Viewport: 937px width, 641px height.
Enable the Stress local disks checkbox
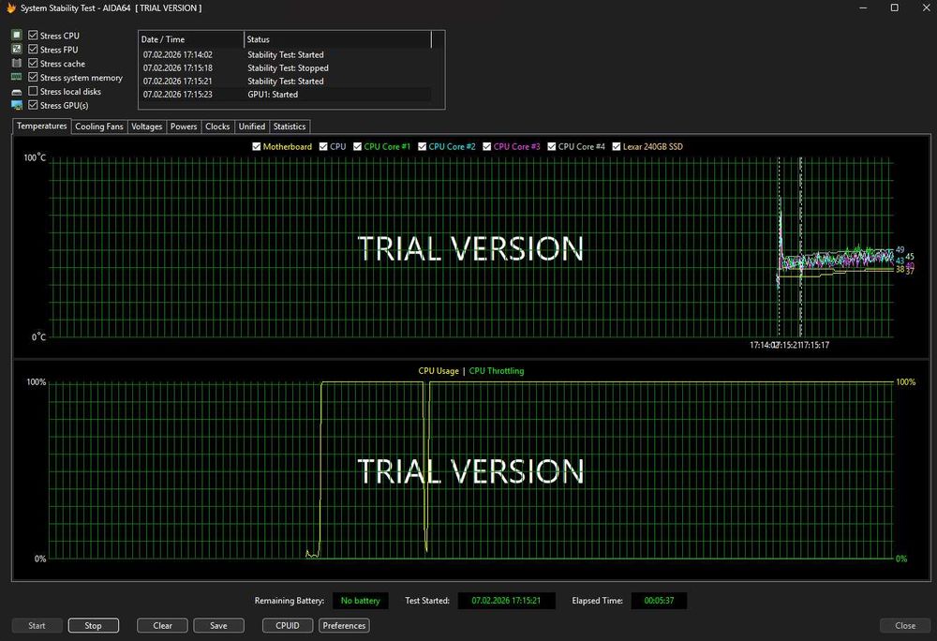(x=33, y=91)
